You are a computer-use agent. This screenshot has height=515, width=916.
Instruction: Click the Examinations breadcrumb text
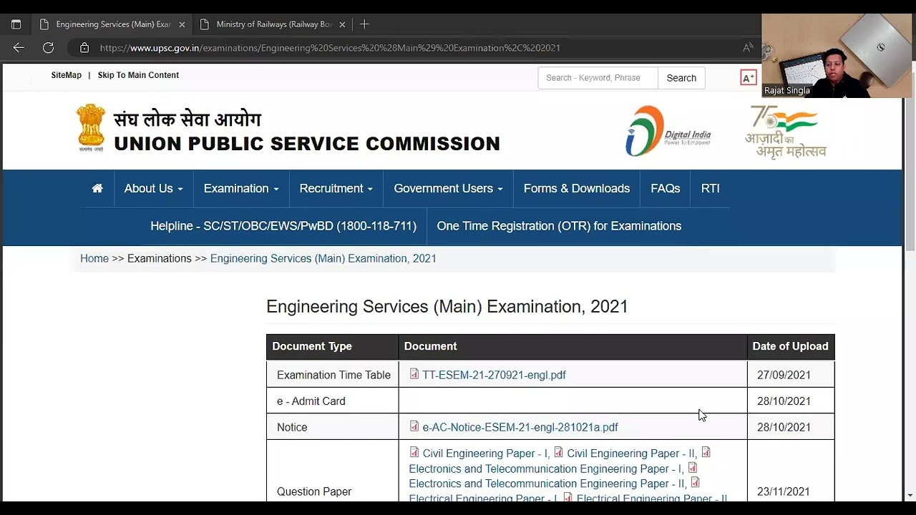coord(160,258)
